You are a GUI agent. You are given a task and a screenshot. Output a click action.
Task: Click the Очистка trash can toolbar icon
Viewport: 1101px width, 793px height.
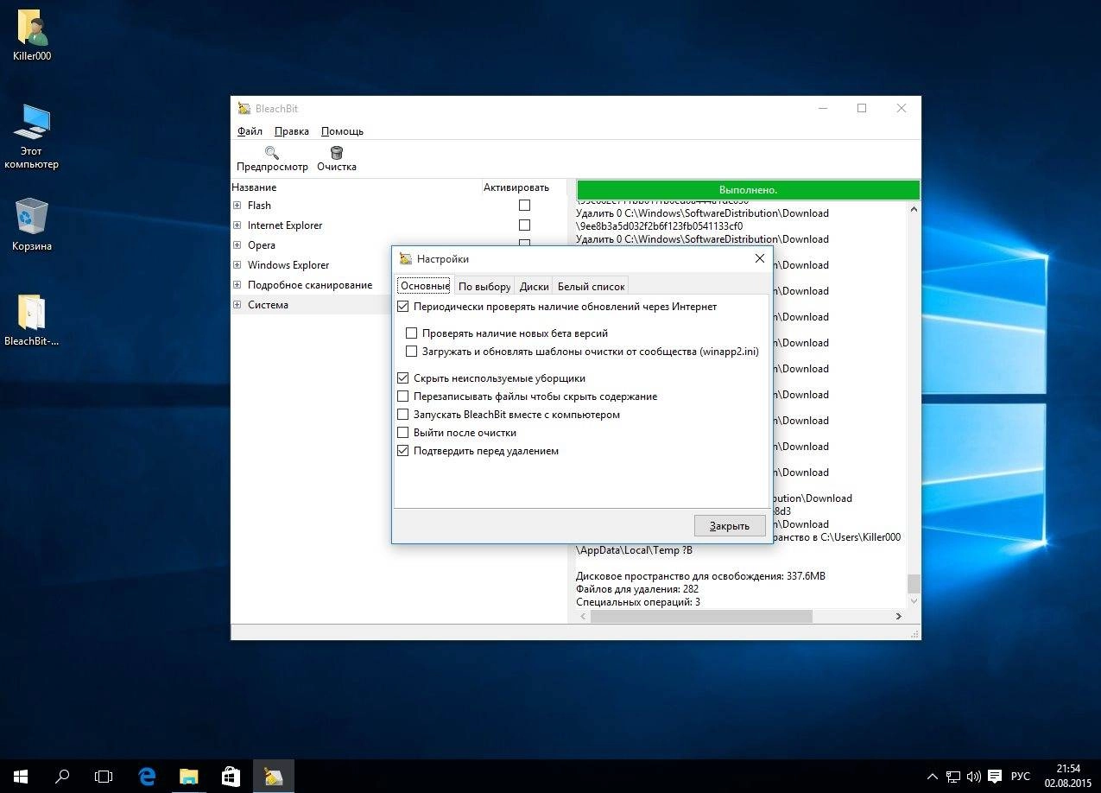tap(337, 153)
